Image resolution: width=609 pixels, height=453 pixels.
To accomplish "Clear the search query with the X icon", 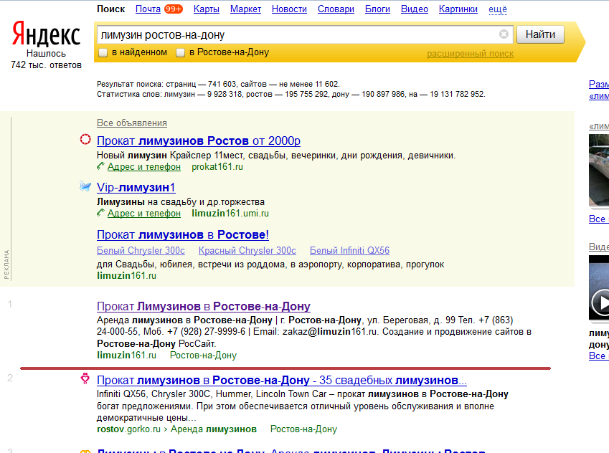I will [x=504, y=34].
